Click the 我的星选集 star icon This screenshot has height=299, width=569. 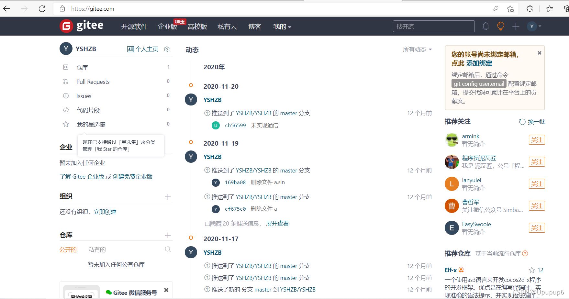point(66,124)
